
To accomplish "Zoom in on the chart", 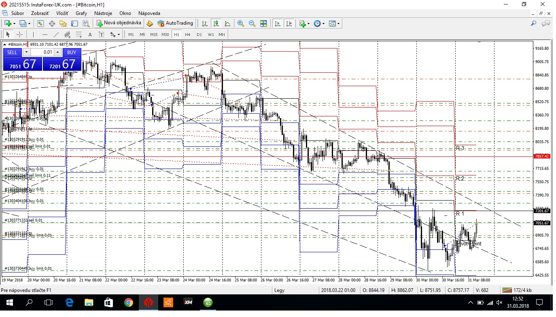I will tap(241, 23).
